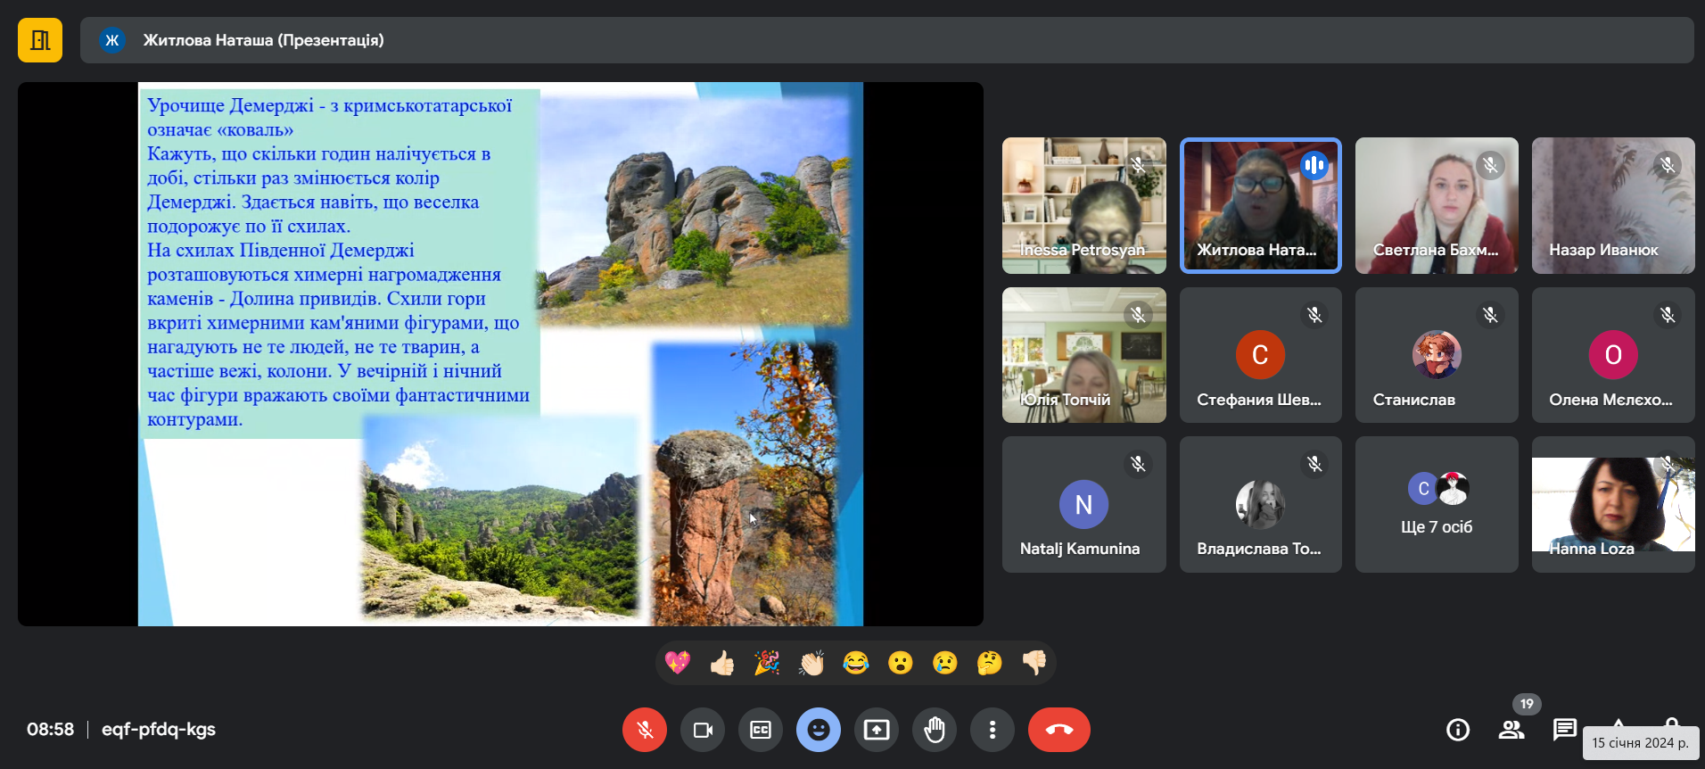Turn on closed captions
Image resolution: width=1705 pixels, height=769 pixels.
click(761, 730)
